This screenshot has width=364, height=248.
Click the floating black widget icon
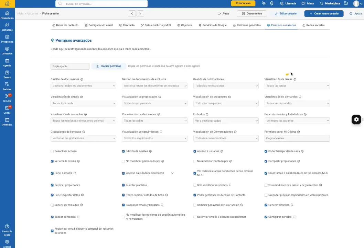[x=356, y=120]
